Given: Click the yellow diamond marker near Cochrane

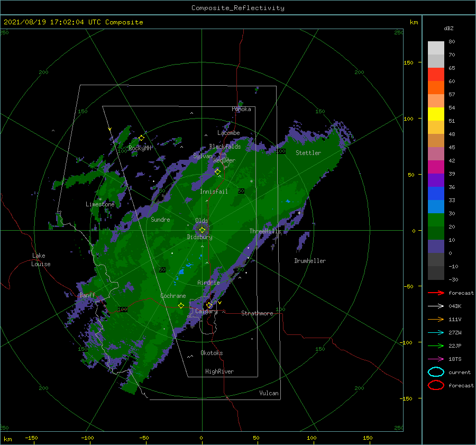Looking at the screenshot, I should click(x=181, y=306).
